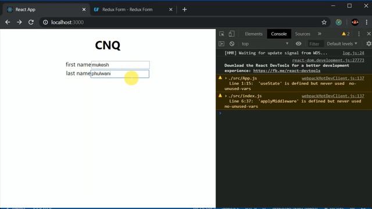
Task: Click the HMR Waiting for update message
Action: click(x=276, y=53)
